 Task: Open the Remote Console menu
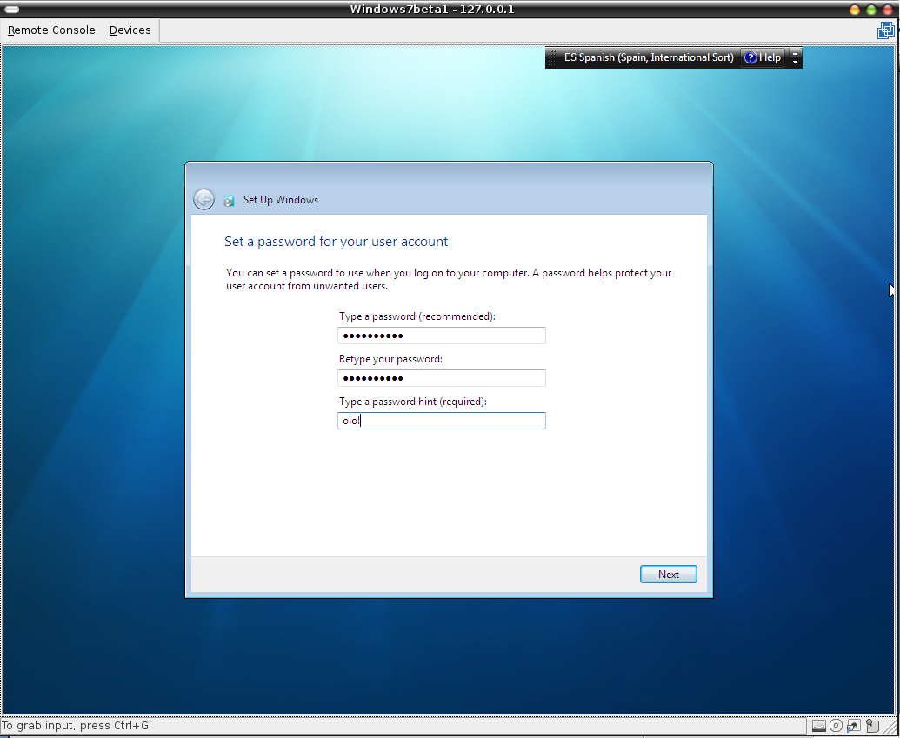pos(51,30)
